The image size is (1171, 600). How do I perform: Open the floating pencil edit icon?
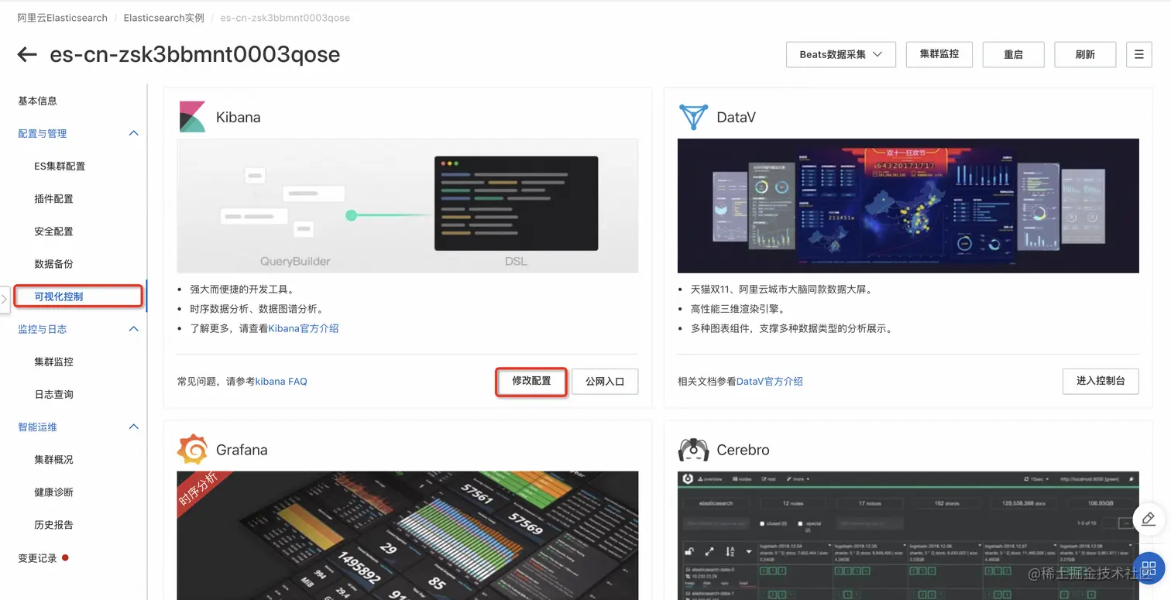point(1149,519)
